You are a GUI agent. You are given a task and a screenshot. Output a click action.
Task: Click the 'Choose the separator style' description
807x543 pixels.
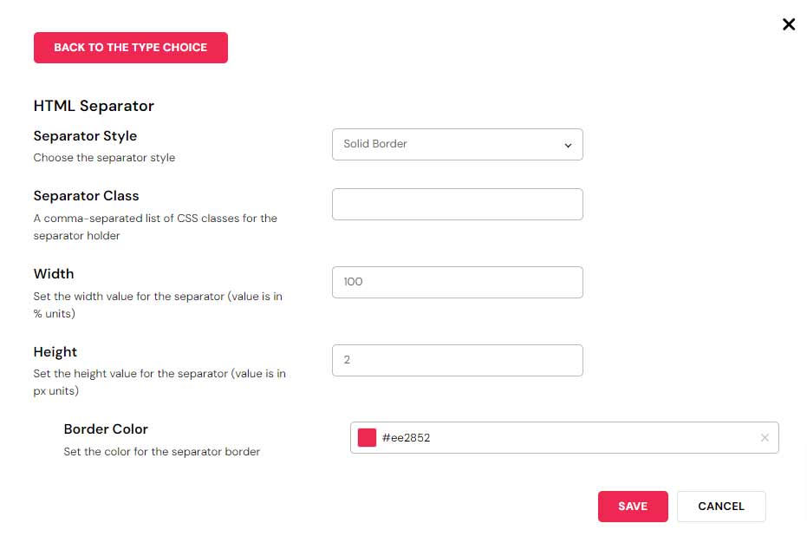point(104,158)
